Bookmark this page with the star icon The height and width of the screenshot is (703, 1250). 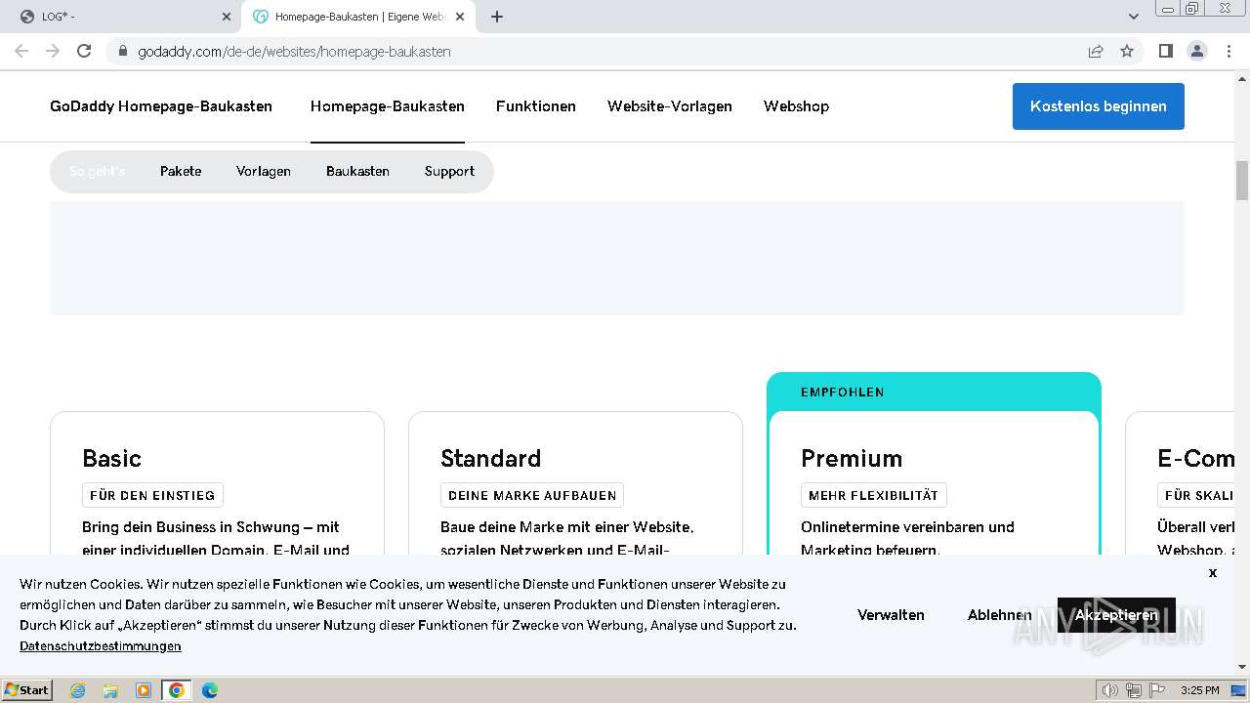[1127, 51]
